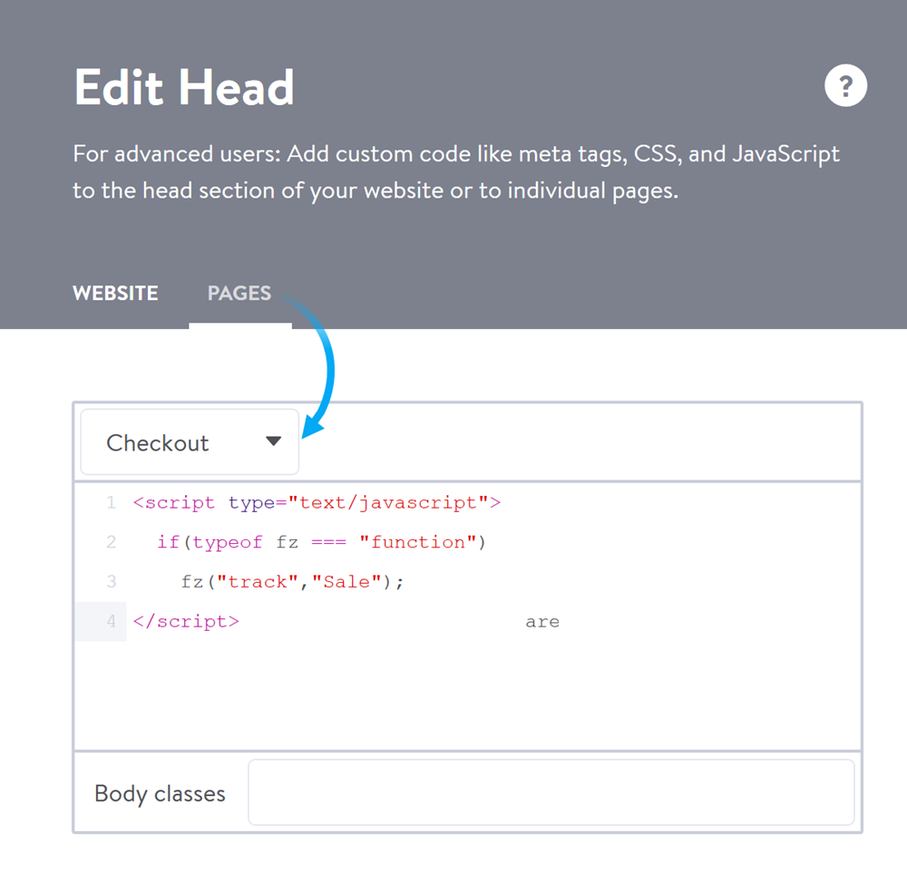
Task: Click highlighted line number 4 in gutter
Action: [x=111, y=622]
